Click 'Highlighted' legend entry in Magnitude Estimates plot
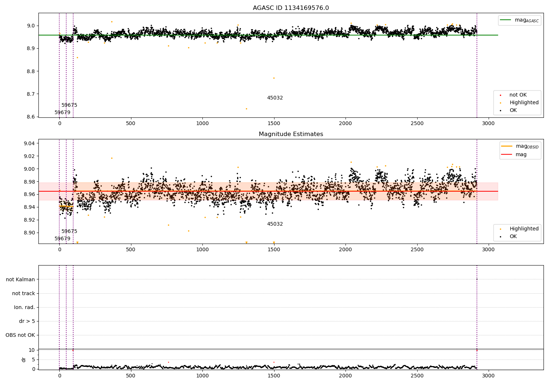Image resolution: width=549 pixels, height=384 pixels. [524, 229]
